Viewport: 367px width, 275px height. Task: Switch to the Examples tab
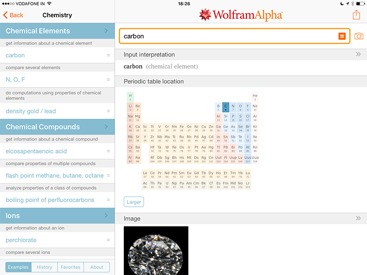18,267
